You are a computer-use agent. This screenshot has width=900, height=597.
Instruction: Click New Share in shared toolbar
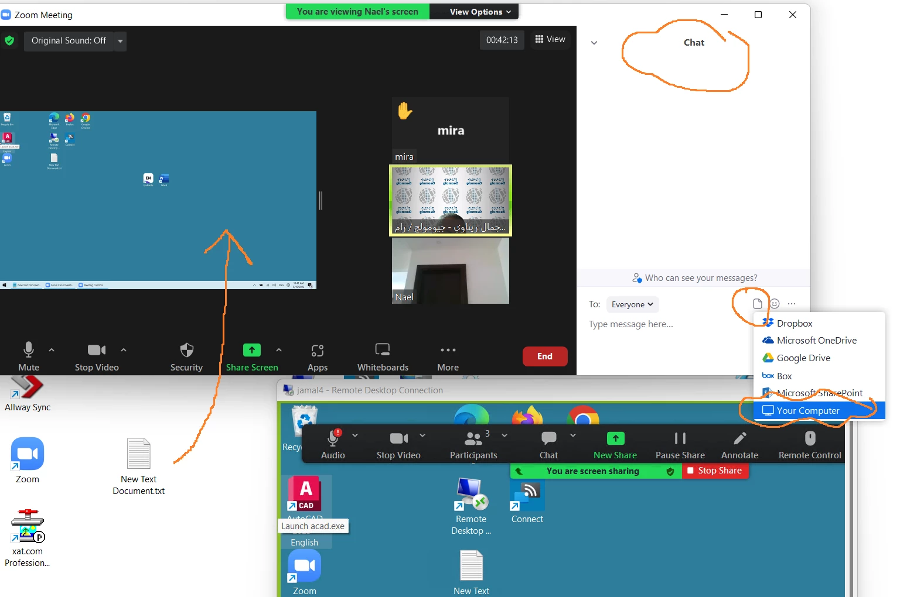tap(615, 444)
